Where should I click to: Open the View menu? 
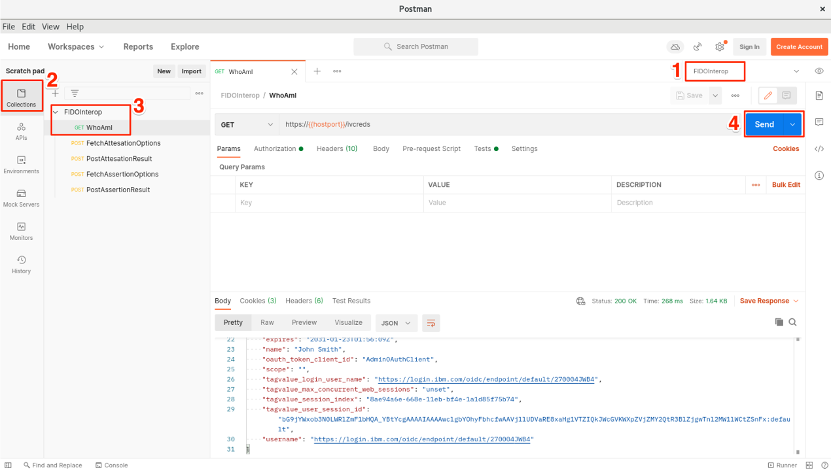click(50, 27)
